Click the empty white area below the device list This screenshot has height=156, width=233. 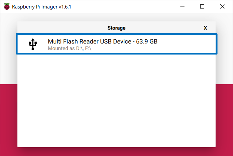(116, 101)
